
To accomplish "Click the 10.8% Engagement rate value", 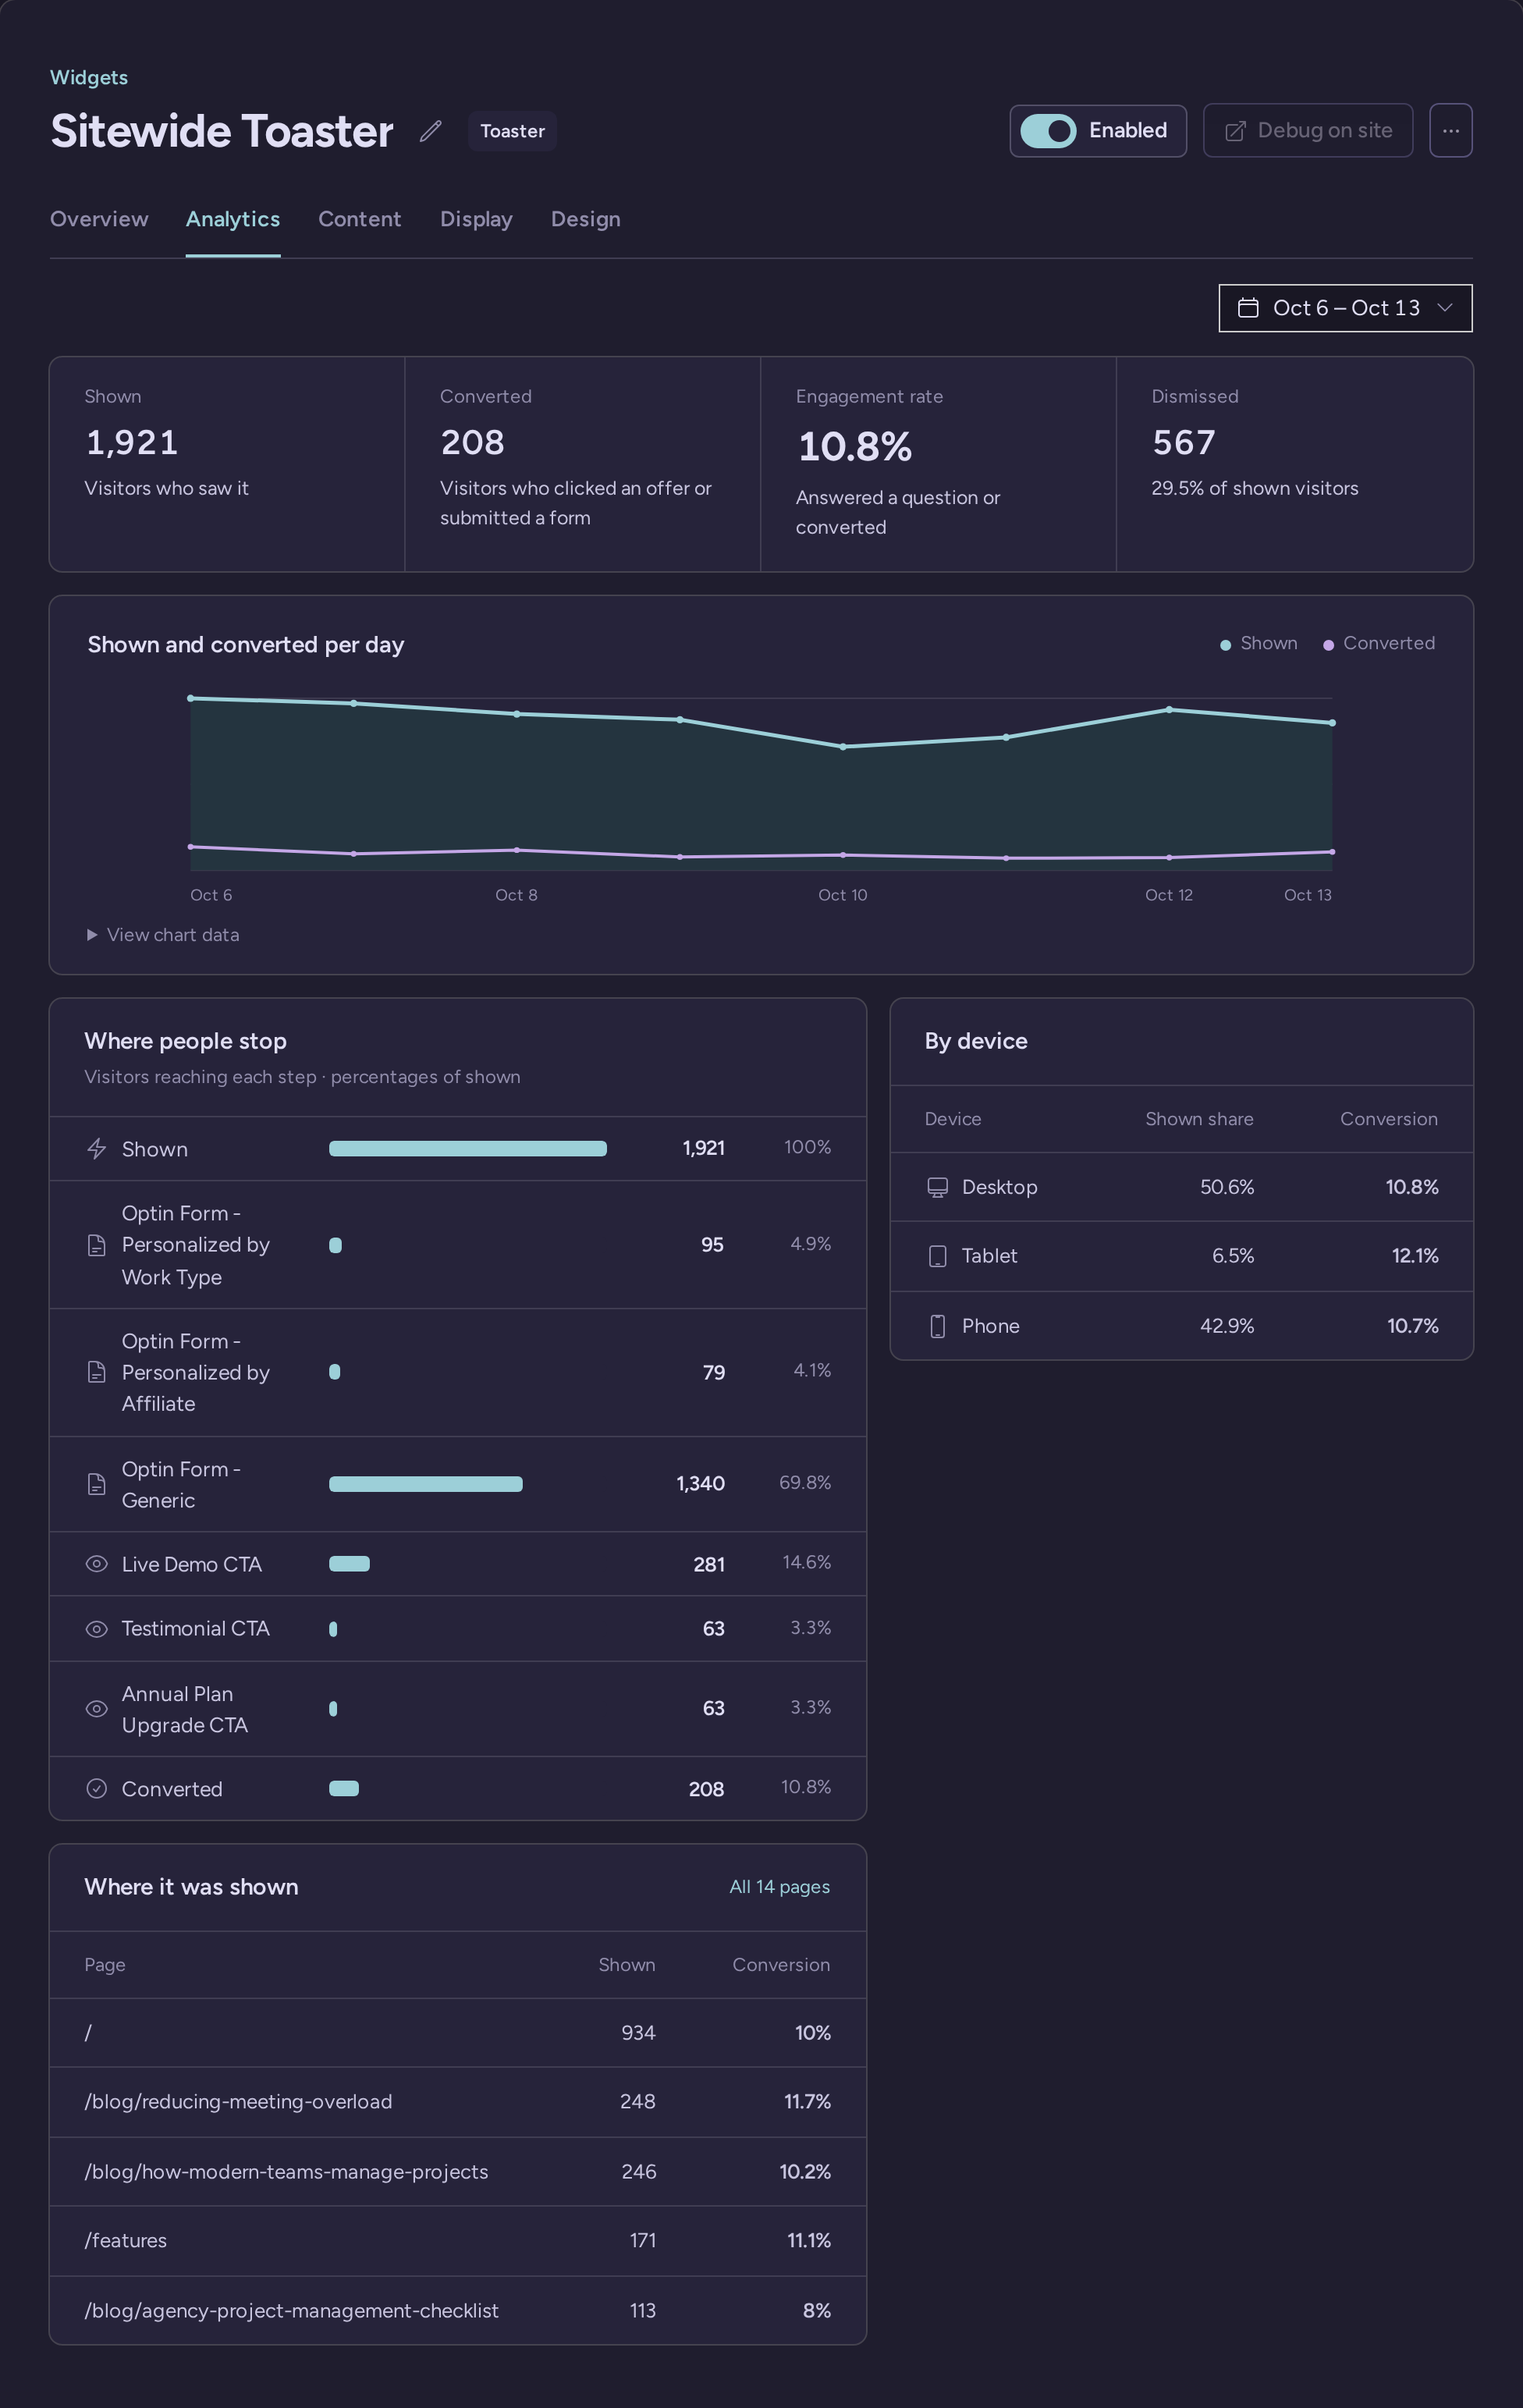I will tap(855, 447).
